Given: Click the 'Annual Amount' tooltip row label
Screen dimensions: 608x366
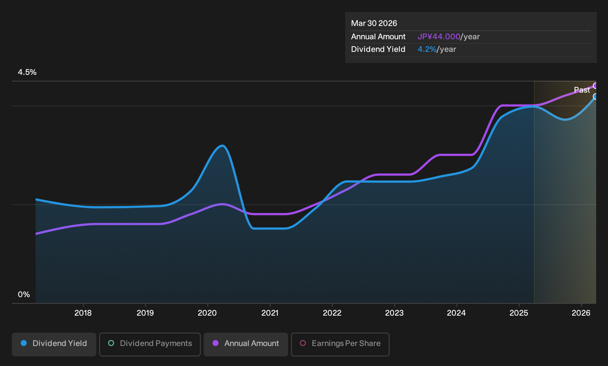Looking at the screenshot, I should click(378, 37).
